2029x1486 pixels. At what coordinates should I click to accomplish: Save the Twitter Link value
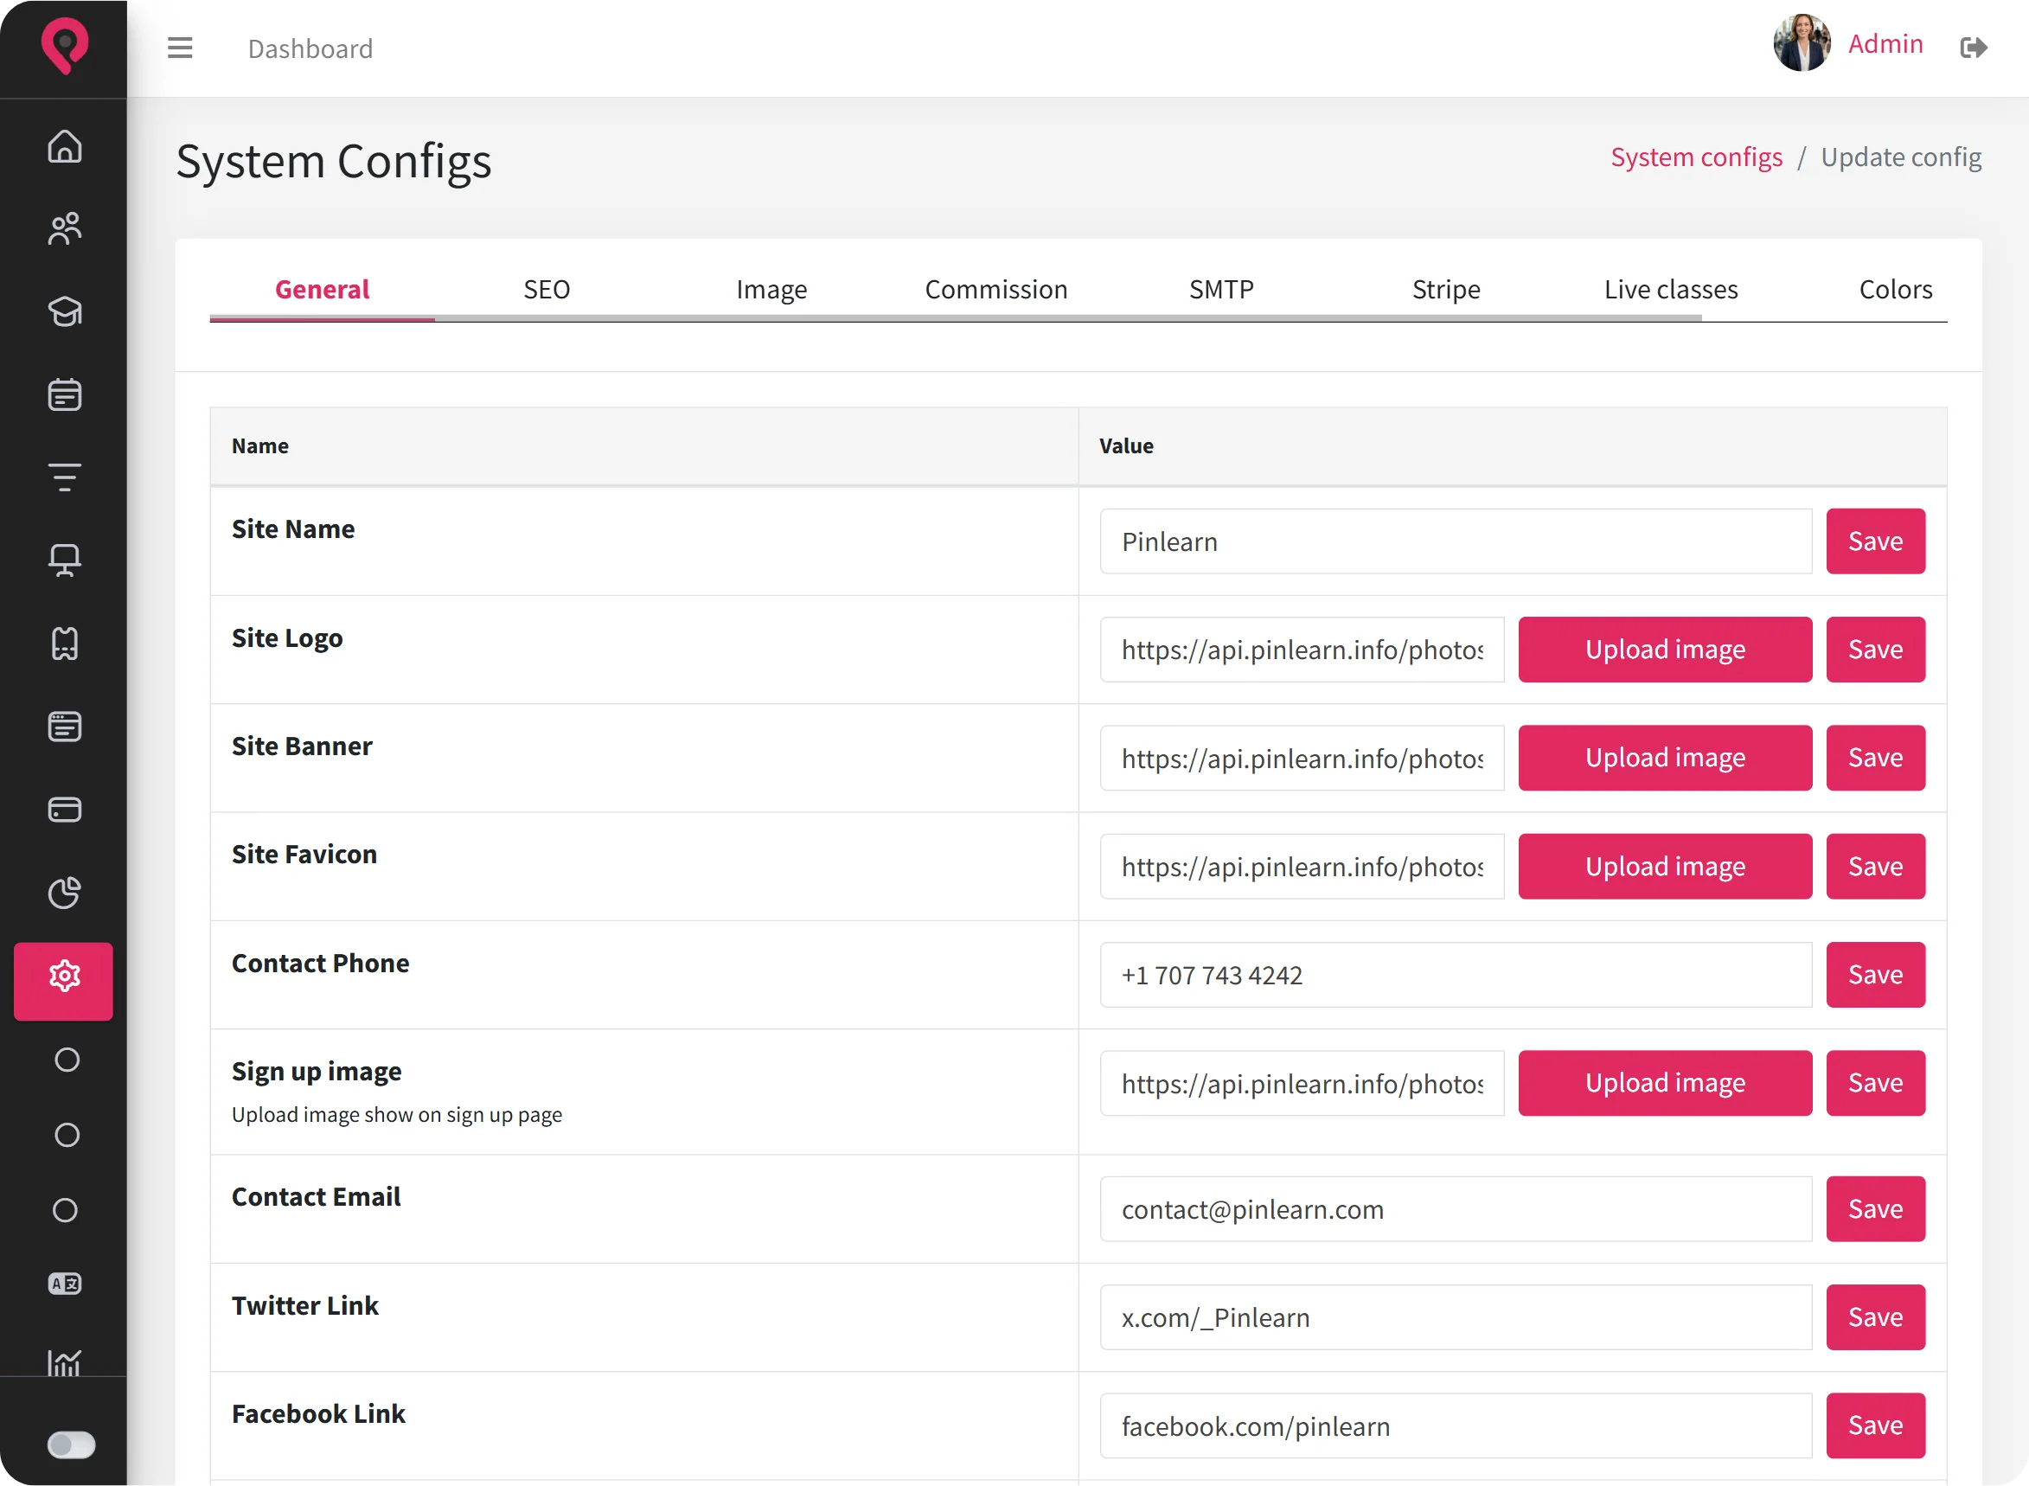[1875, 1318]
